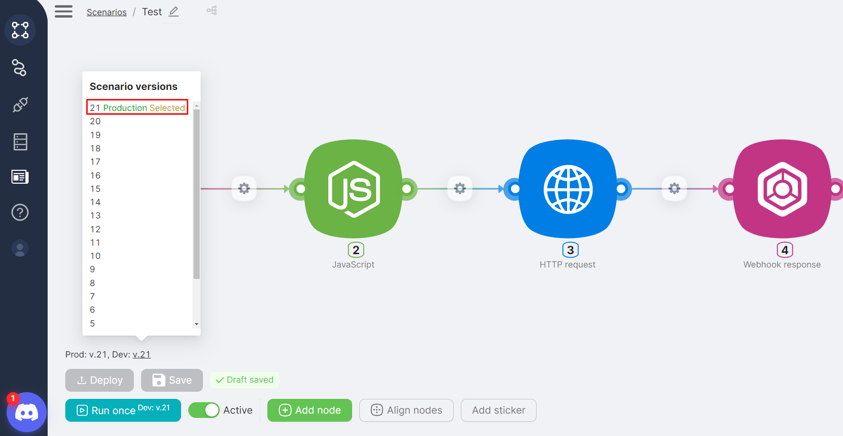Click the Run once button

point(123,410)
